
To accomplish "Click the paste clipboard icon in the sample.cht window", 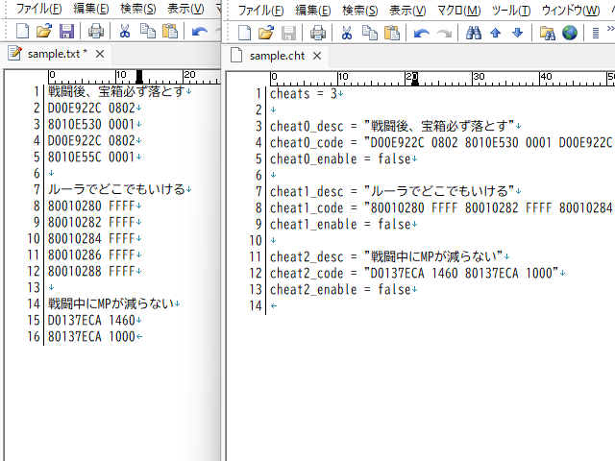I will [392, 33].
